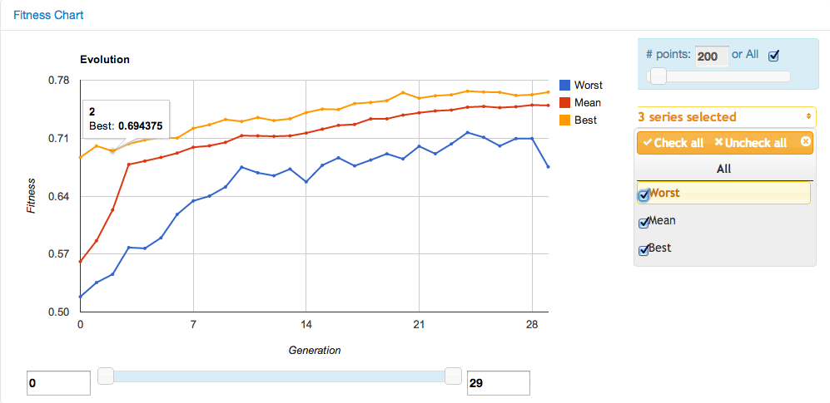The image size is (830, 403).
Task: Click the series dropdown arrow indicator
Action: click(x=808, y=117)
